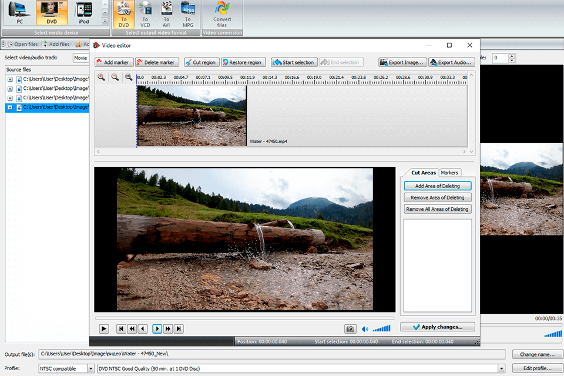564x376 pixels.
Task: Click the Apply changes button
Action: (x=438, y=327)
